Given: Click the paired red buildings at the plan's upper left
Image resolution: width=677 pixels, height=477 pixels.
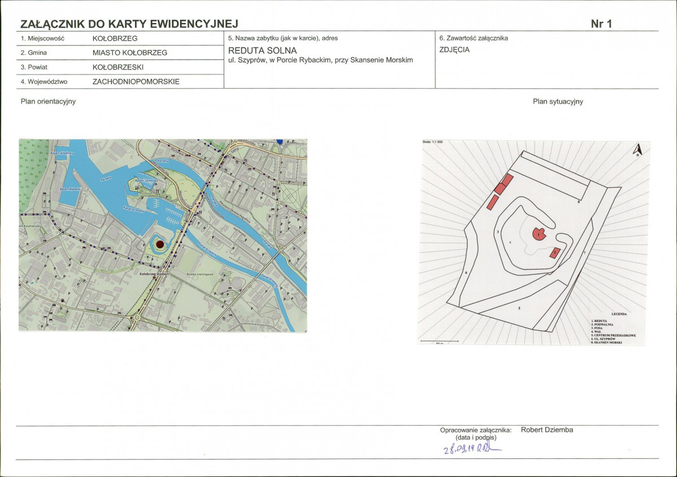Looking at the screenshot, I should [504, 184].
